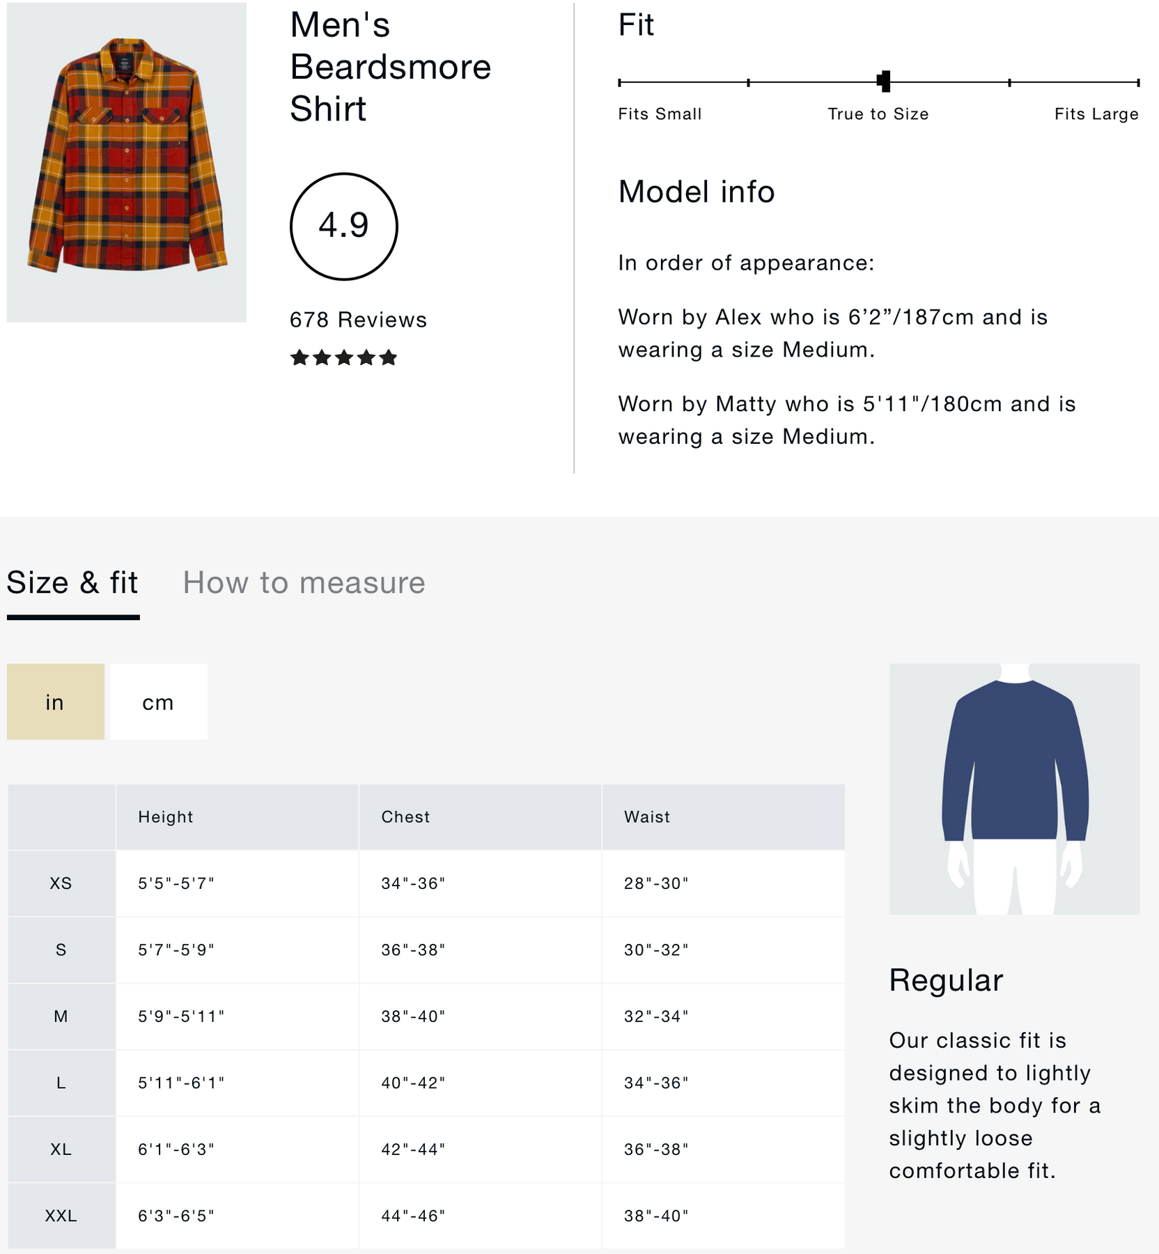Screen dimensions: 1159x1254
Task: Click the 4.9 rating circle
Action: pos(343,226)
